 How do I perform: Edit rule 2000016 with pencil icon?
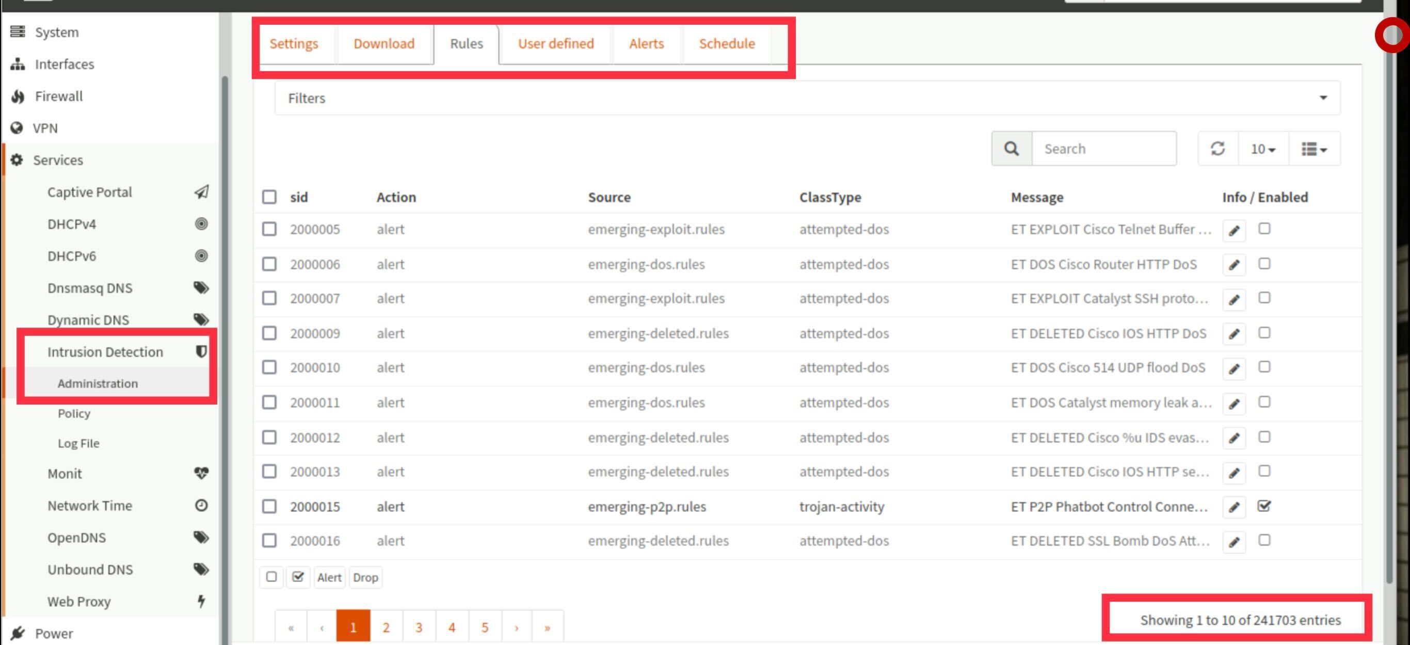pyautogui.click(x=1233, y=542)
